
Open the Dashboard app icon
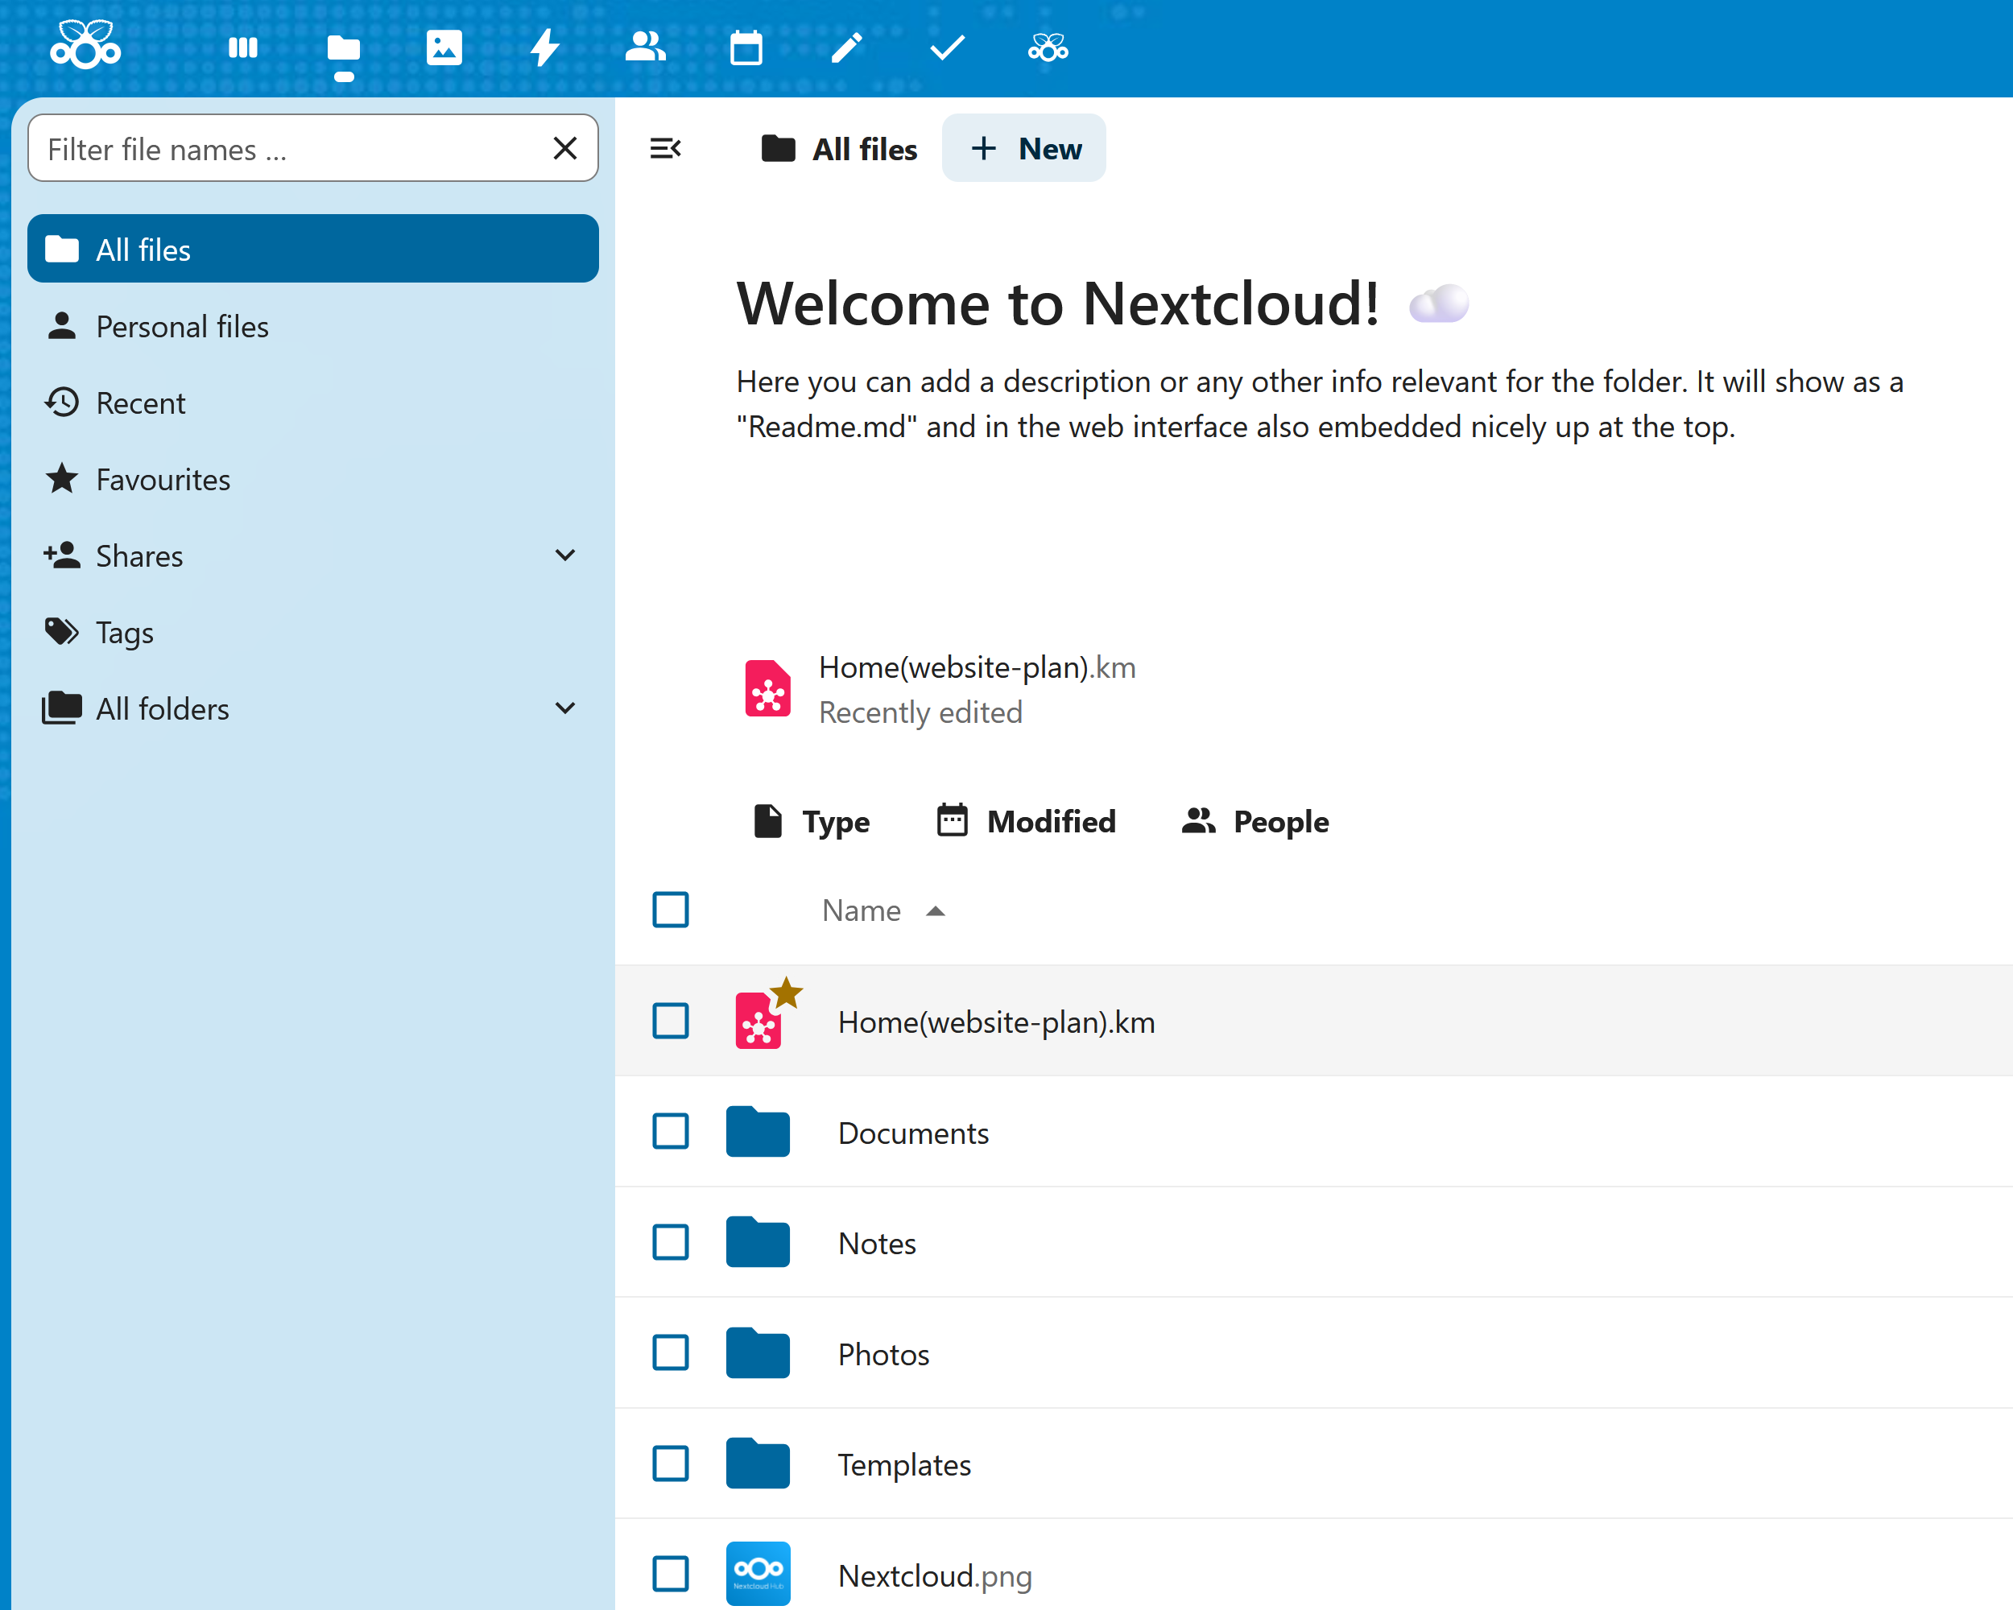242,47
